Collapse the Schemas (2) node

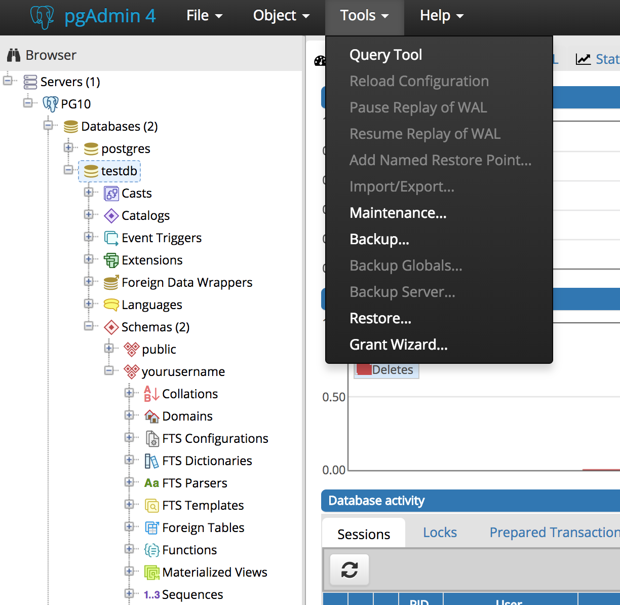[89, 326]
